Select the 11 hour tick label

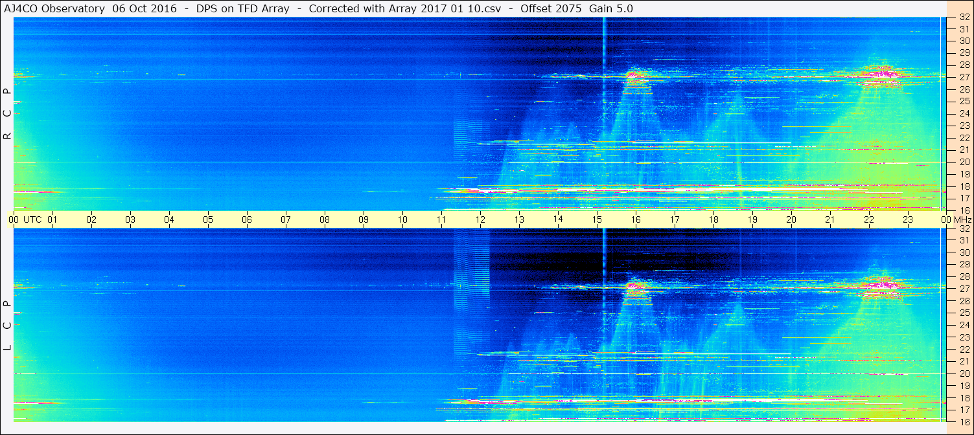tap(441, 219)
